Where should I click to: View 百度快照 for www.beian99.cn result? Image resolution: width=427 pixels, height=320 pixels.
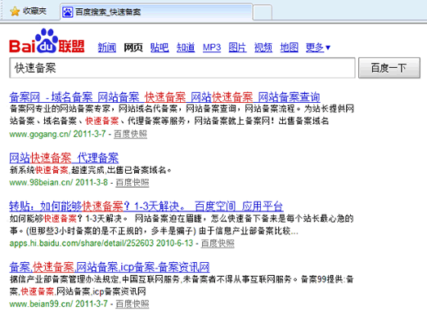click(133, 304)
